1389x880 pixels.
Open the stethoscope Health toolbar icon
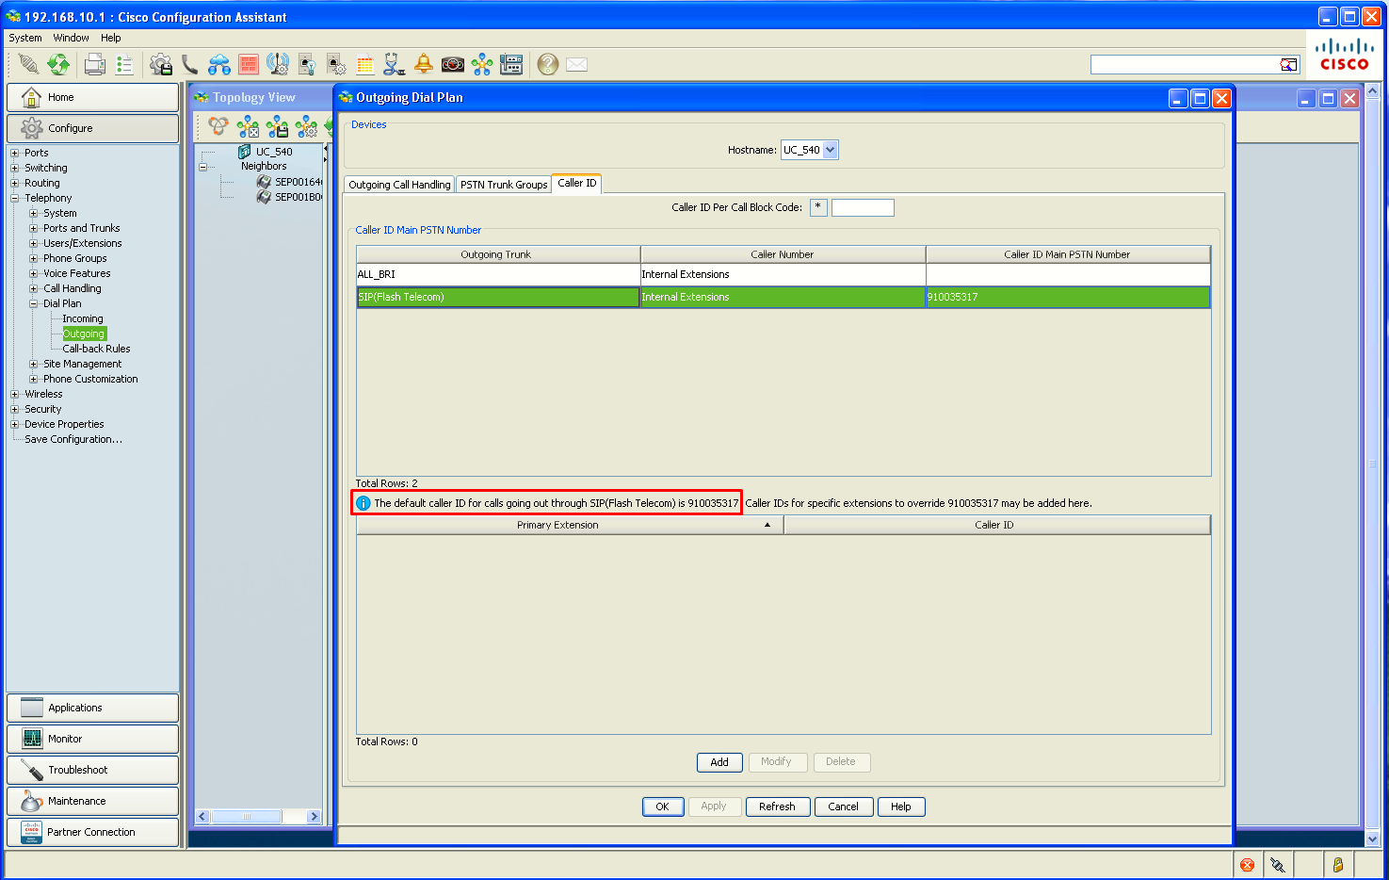point(395,64)
